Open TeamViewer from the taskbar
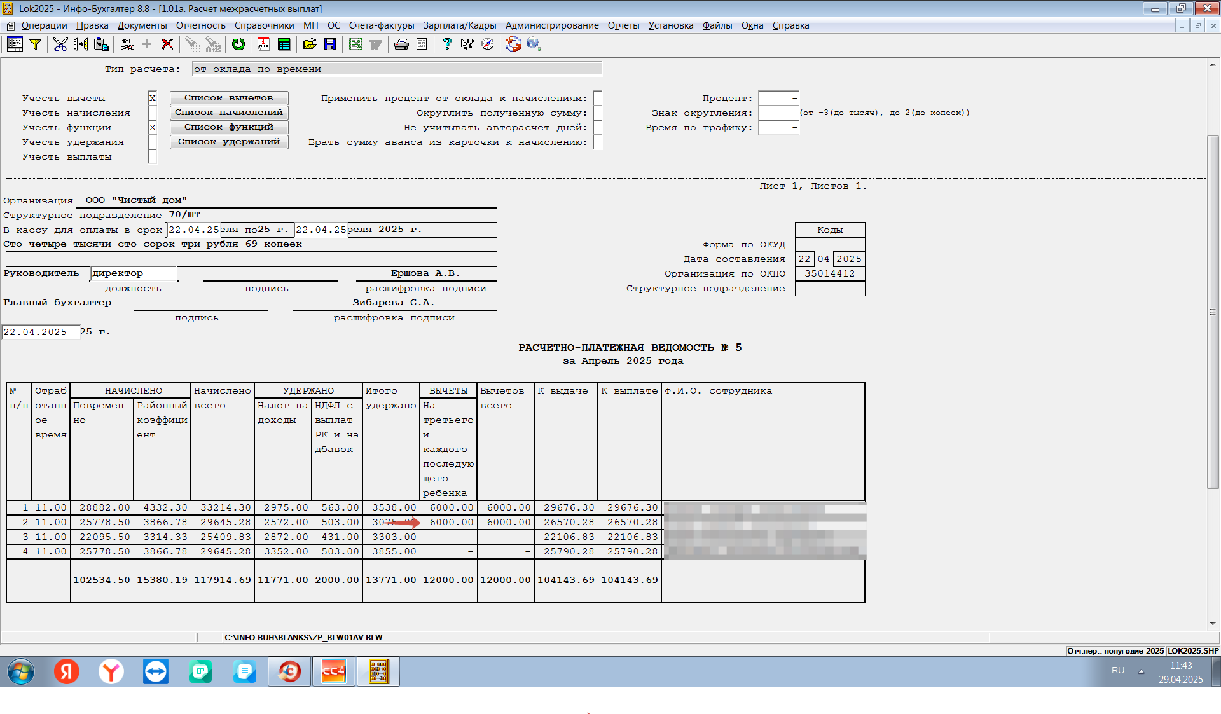Viewport: 1221px width, 714px height. [156, 671]
